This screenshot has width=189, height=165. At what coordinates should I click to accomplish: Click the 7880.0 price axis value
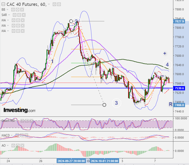(179, 9)
